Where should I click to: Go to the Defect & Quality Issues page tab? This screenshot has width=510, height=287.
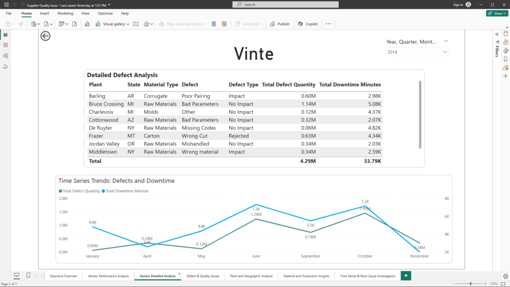203,276
